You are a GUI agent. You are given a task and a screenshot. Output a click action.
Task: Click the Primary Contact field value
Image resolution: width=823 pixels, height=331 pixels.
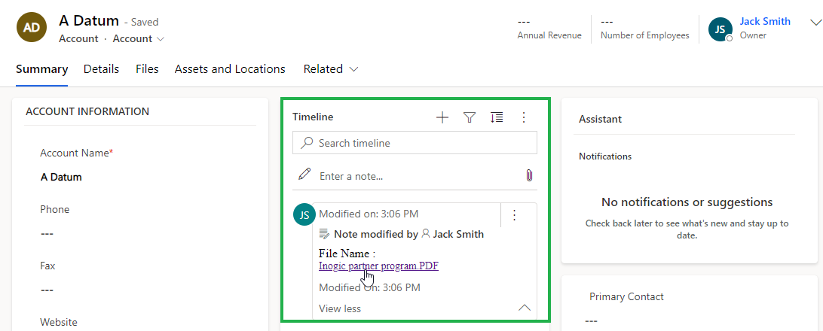point(592,320)
